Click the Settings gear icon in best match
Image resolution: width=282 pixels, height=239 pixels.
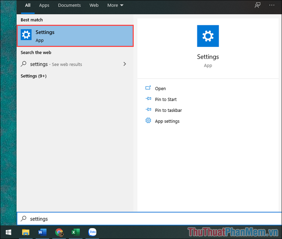[x=26, y=35]
